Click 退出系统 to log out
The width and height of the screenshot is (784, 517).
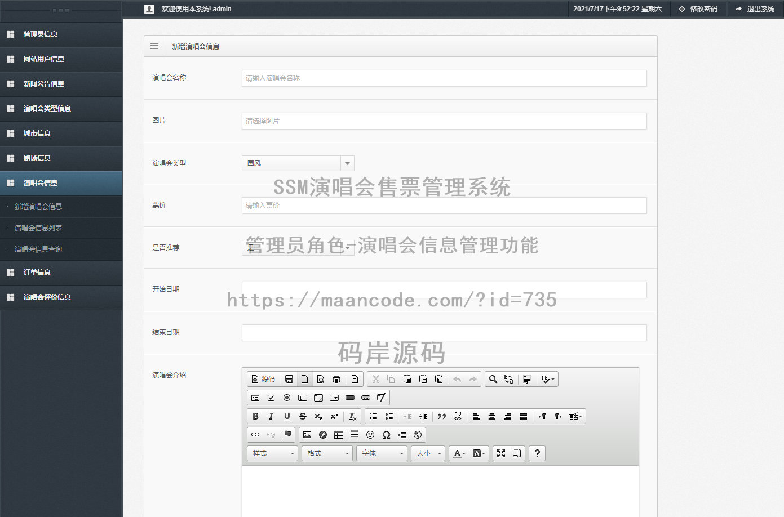[755, 9]
